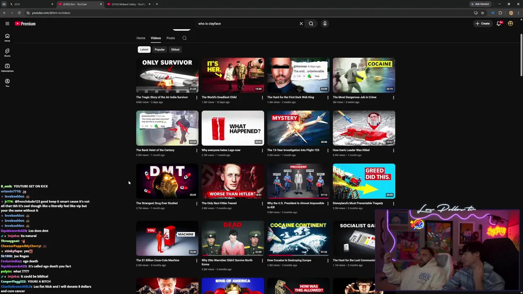Open the WHAT HAPPENED Lego thumbnail
Viewport: 523px width, 294px height.
(233, 128)
